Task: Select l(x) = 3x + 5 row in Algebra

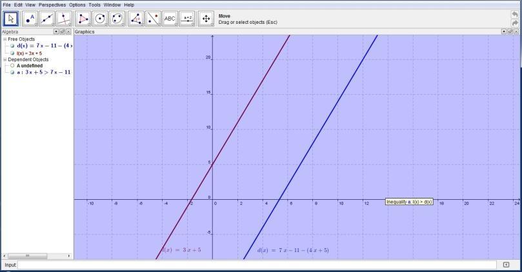Action: (29, 53)
